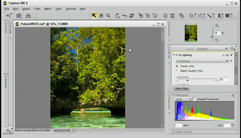Screen dimensions: 241x138
Task: Click the Adjustment value field showing 25
Action: click(224, 80)
